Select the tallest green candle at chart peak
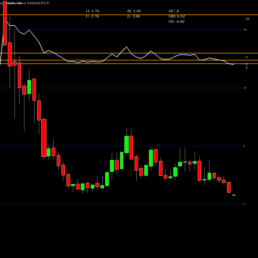 point(126,144)
